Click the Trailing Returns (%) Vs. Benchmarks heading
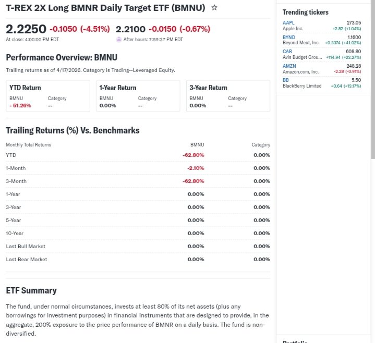Viewport: 375px width, 343px height. coord(72,130)
